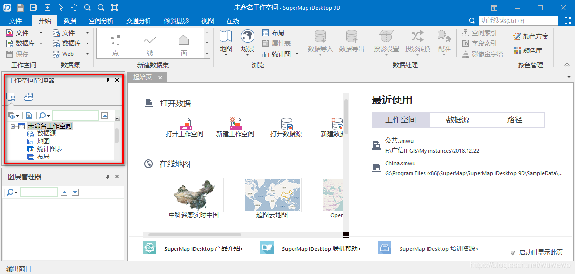The height and width of the screenshot is (274, 575).
Task: Click the zoom out magnifier icon
Action: pyautogui.click(x=101, y=7)
